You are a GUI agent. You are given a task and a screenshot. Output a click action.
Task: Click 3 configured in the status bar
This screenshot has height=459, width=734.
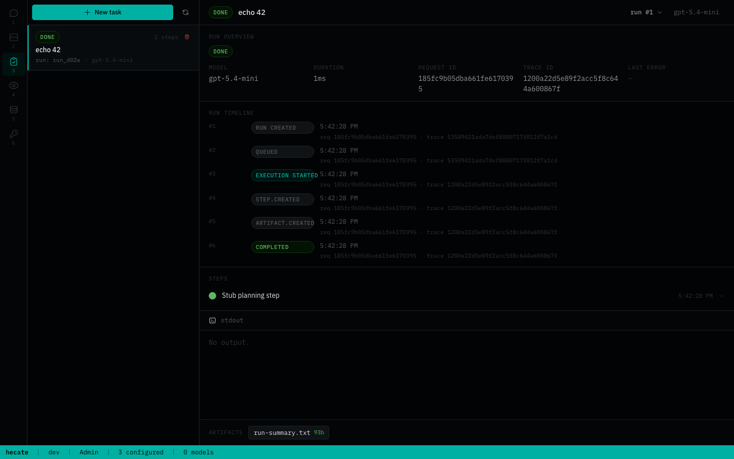[141, 452]
